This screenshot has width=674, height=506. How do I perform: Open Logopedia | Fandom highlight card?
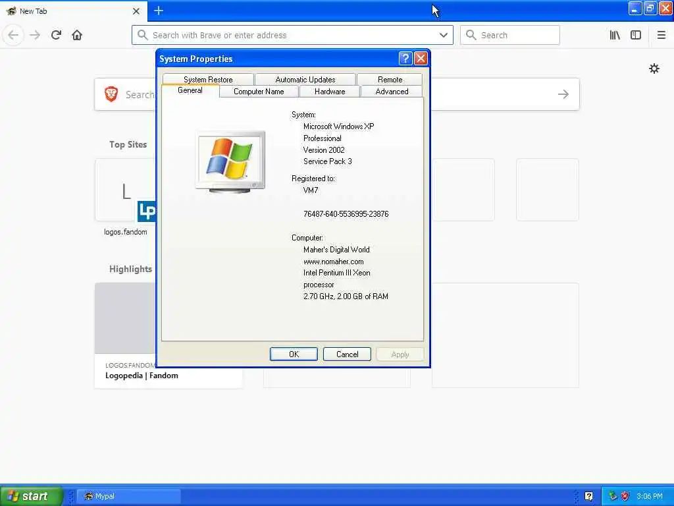[x=168, y=335]
